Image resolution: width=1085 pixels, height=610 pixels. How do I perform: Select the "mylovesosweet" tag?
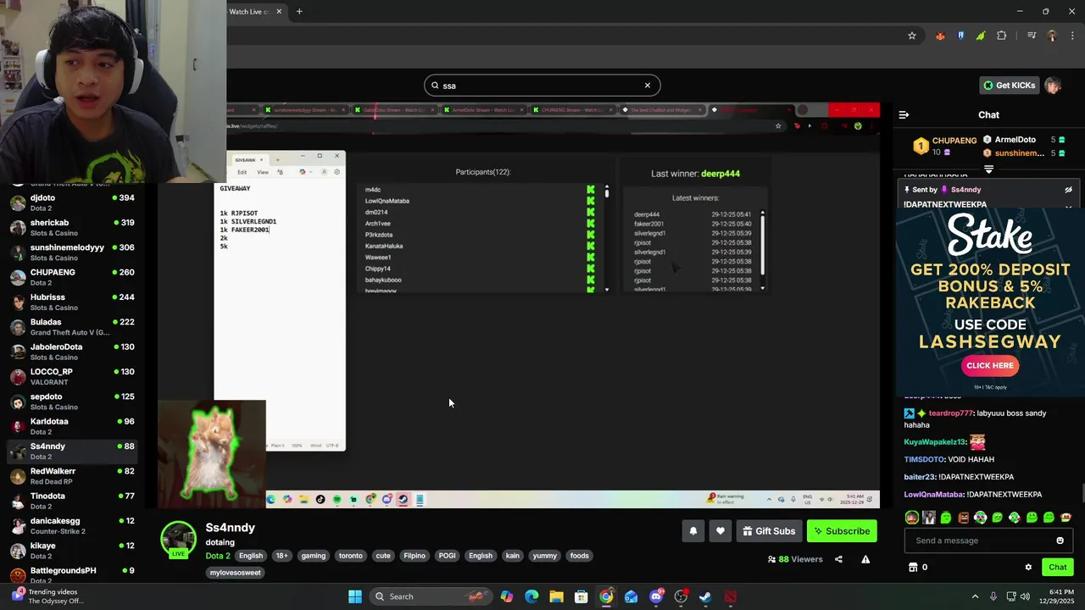coord(236,573)
